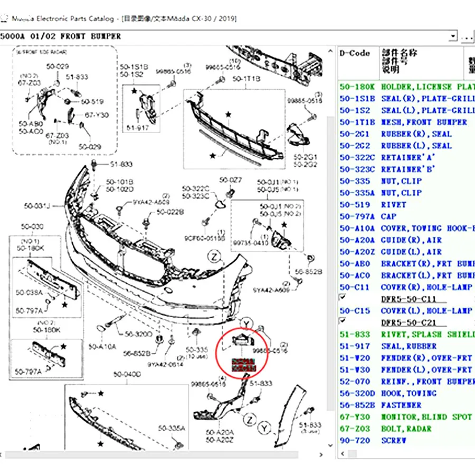Screen dimensions: 475x475
Task: Select row 90-720 SCREW
Action: [406, 441]
